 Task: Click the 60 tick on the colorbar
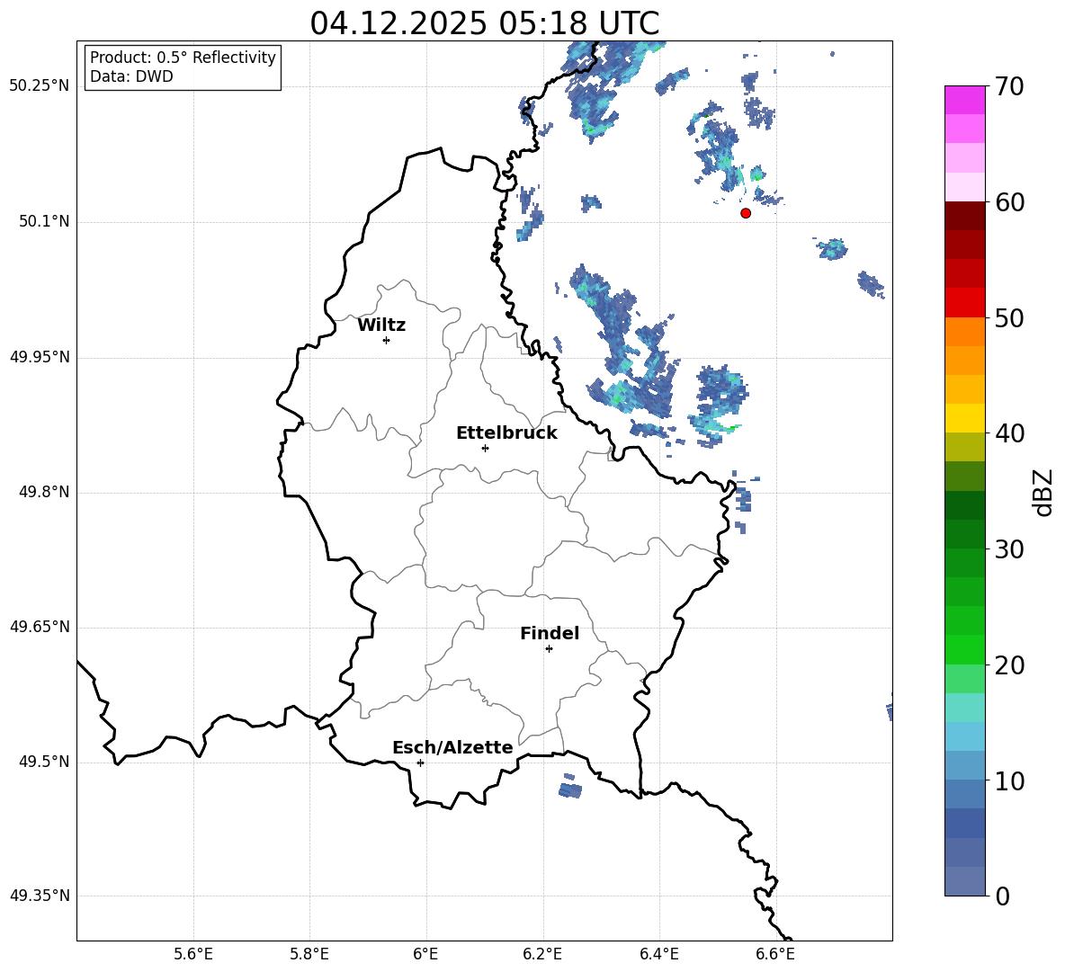(x=1008, y=202)
